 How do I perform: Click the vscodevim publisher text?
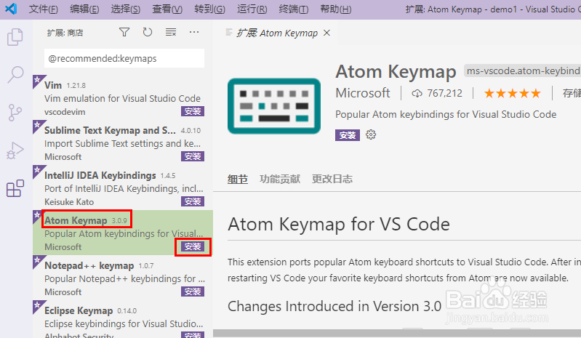click(x=65, y=112)
